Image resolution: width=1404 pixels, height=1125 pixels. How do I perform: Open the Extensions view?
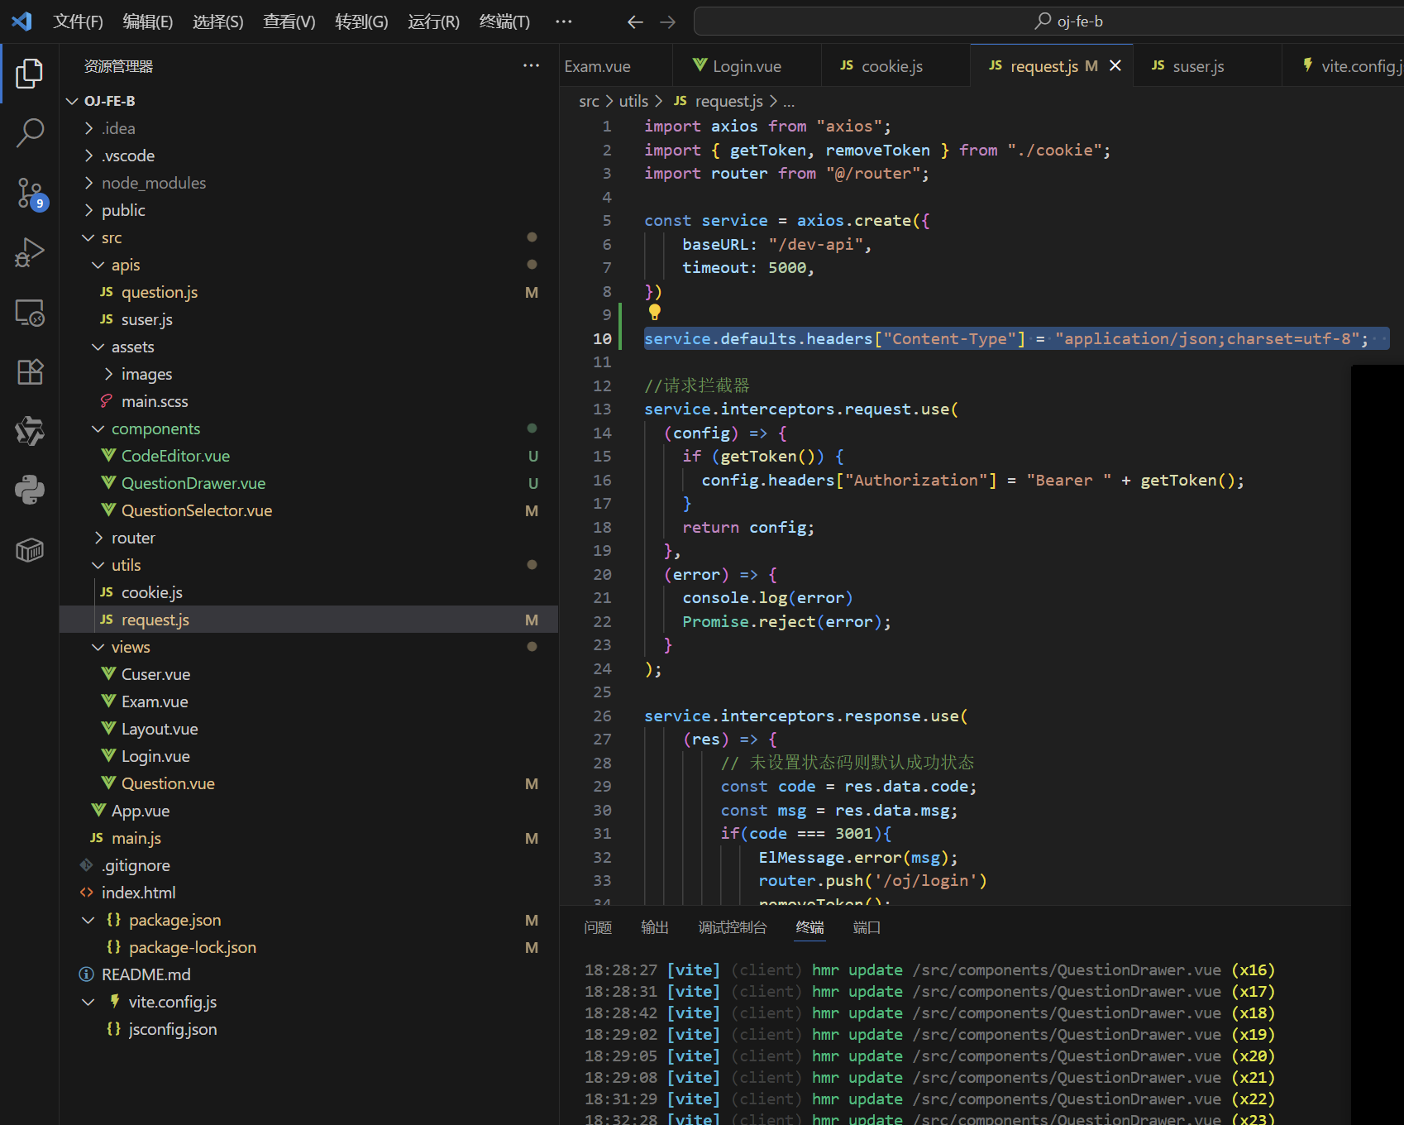point(30,371)
